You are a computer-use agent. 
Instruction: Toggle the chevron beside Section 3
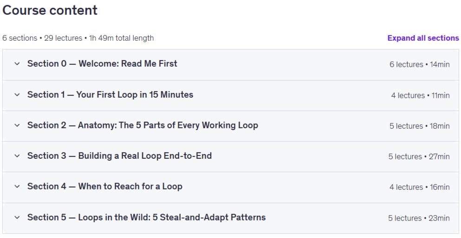tap(17, 156)
